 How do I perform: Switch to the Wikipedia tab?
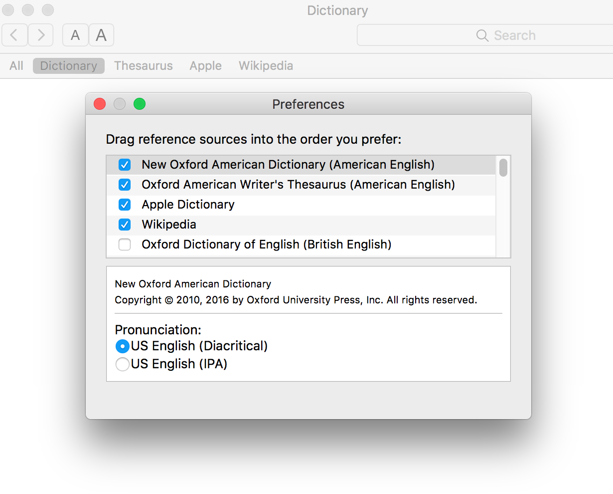[x=266, y=66]
